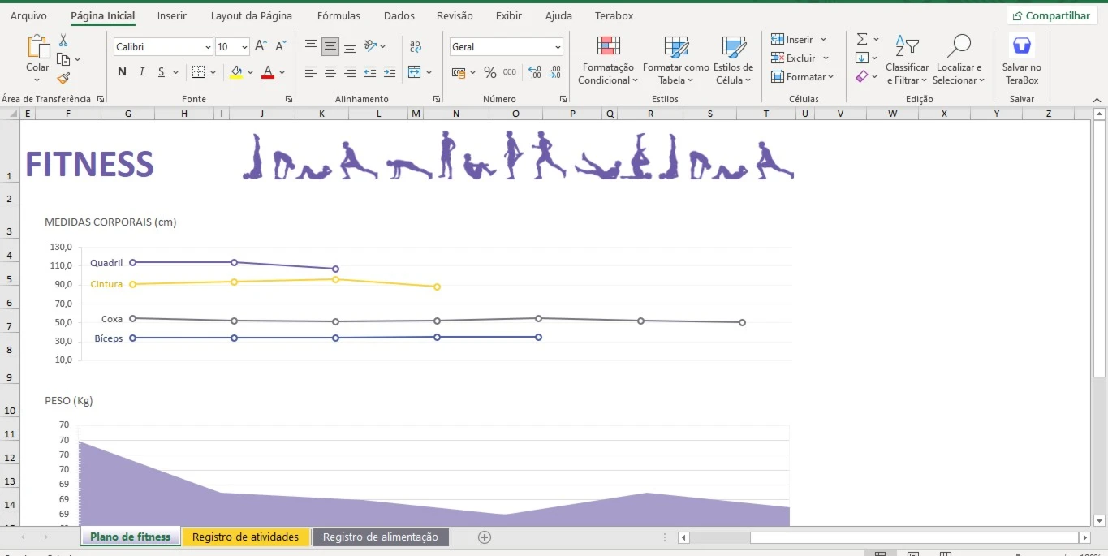The width and height of the screenshot is (1108, 556).
Task: Select the Format Painter brush icon
Action: click(63, 78)
